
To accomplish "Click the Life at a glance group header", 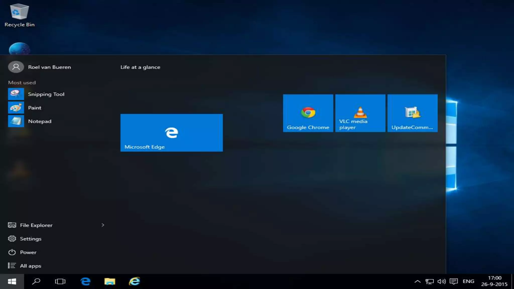I will 140,67.
